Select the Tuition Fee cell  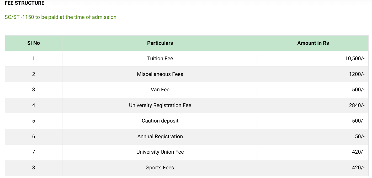tap(160, 59)
